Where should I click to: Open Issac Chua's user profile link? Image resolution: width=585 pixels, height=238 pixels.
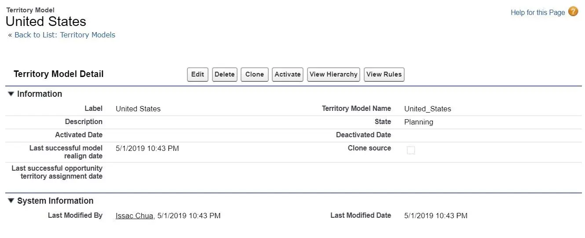point(134,216)
